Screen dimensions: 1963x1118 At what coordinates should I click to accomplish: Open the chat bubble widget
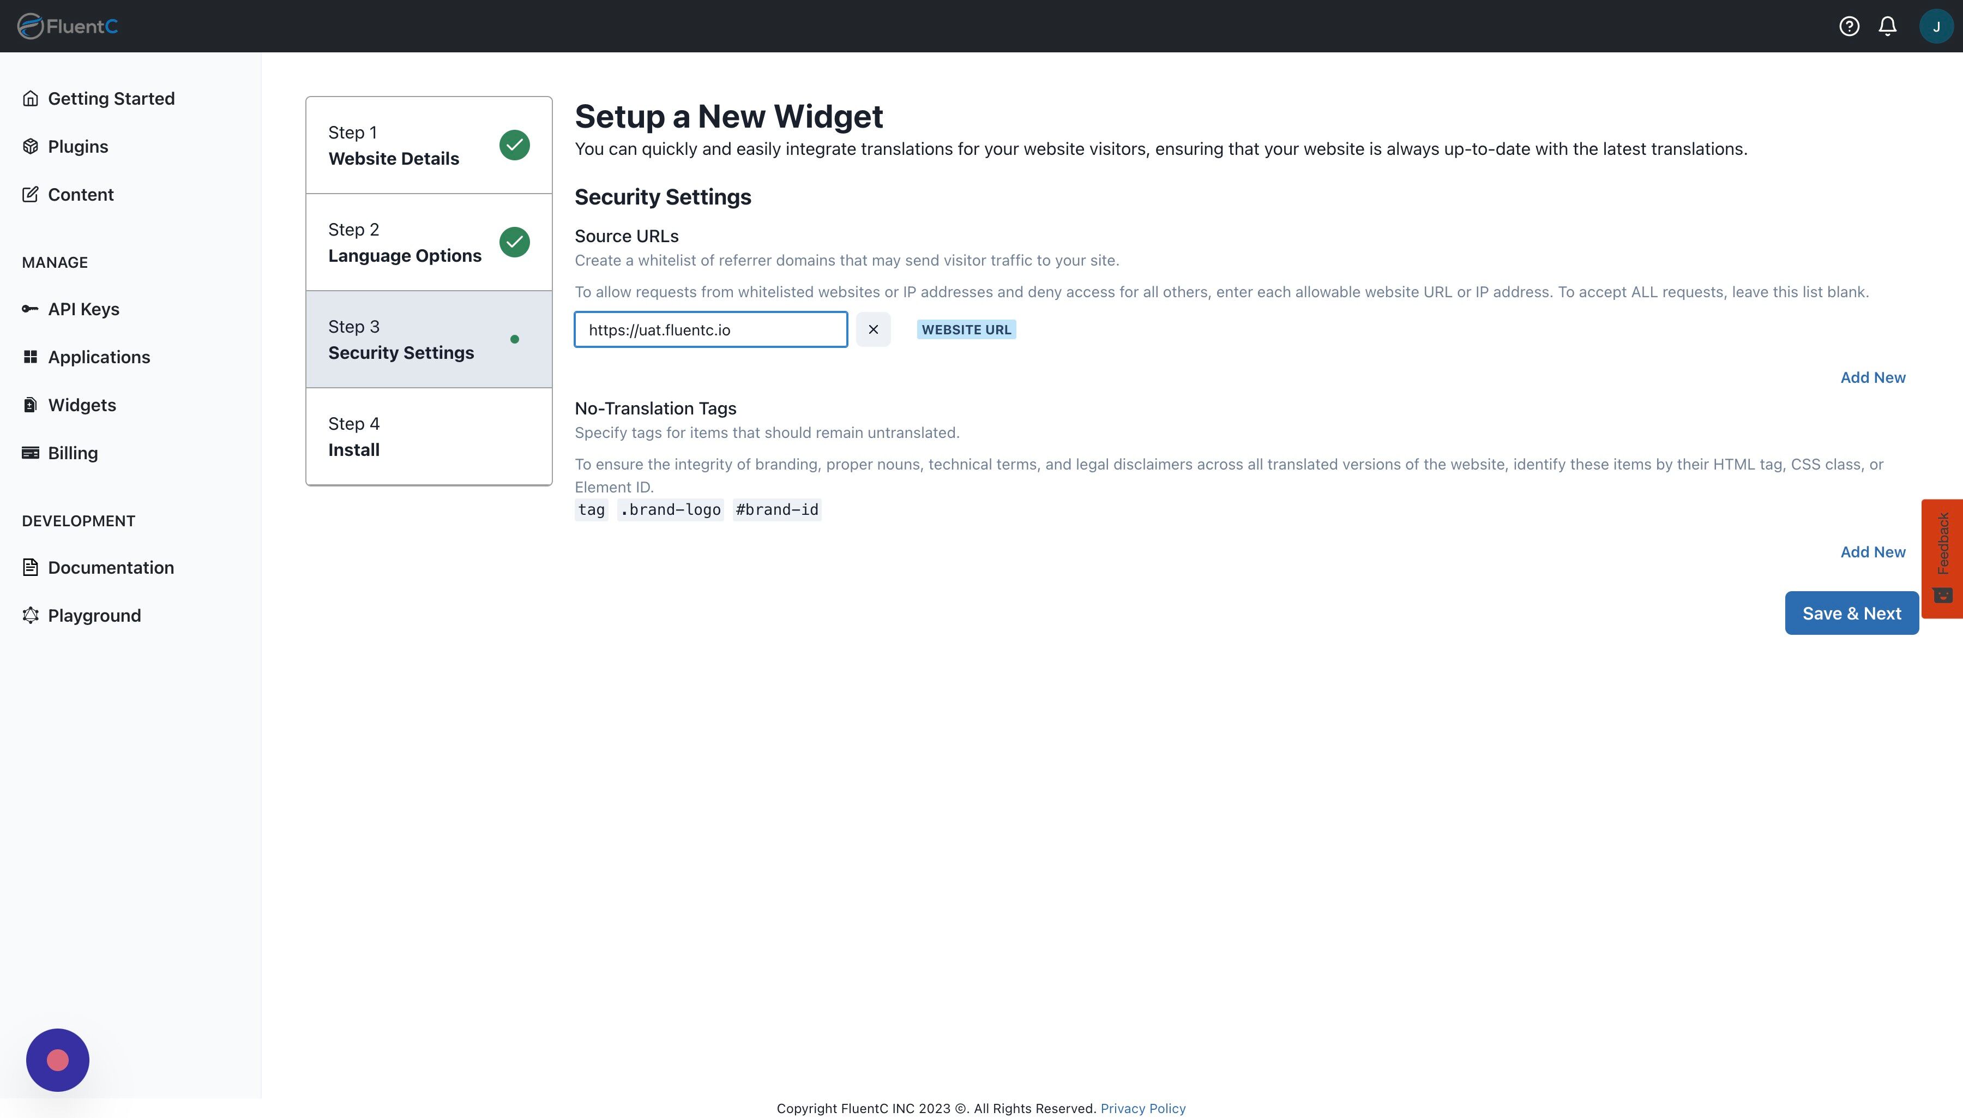pos(58,1060)
